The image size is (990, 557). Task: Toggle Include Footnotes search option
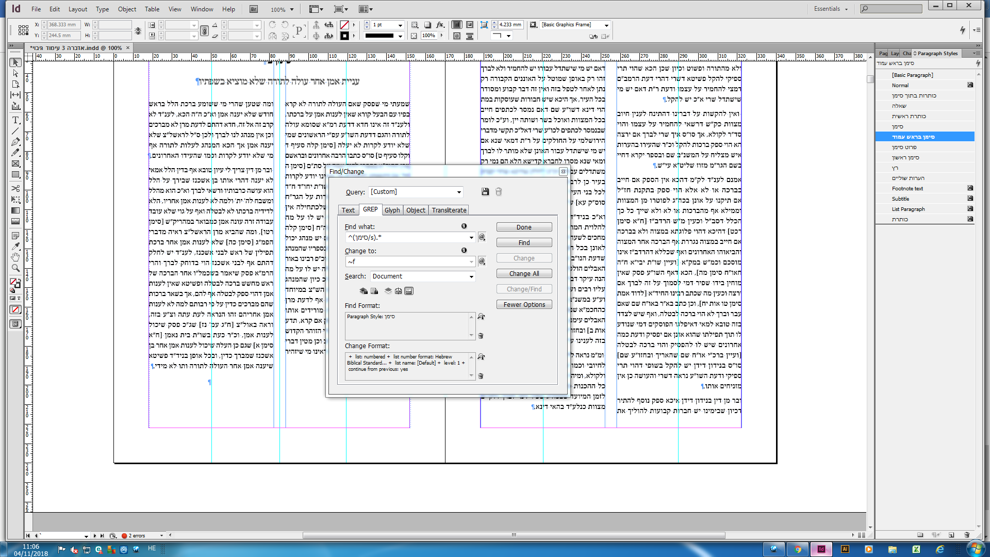409,291
